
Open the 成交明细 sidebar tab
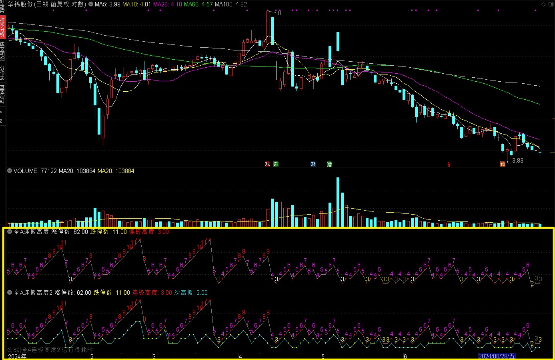(x=2, y=51)
